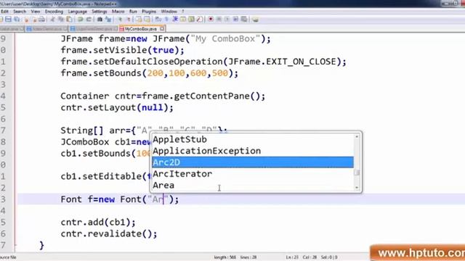The height and width of the screenshot is (261, 465).
Task: Click the Redo toolbar icon
Action: pyautogui.click(x=89, y=20)
